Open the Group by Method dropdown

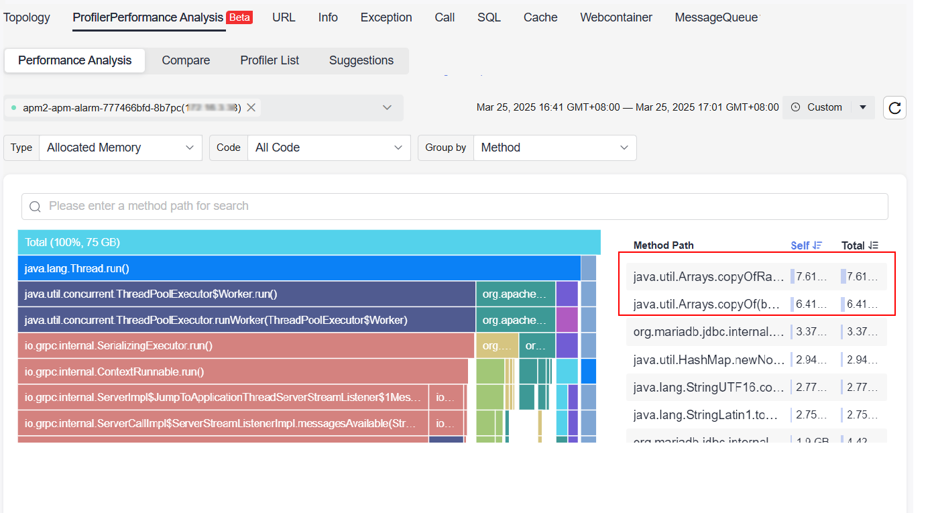(x=555, y=148)
